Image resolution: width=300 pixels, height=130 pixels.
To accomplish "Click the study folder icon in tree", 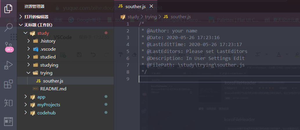I will point(33,33).
